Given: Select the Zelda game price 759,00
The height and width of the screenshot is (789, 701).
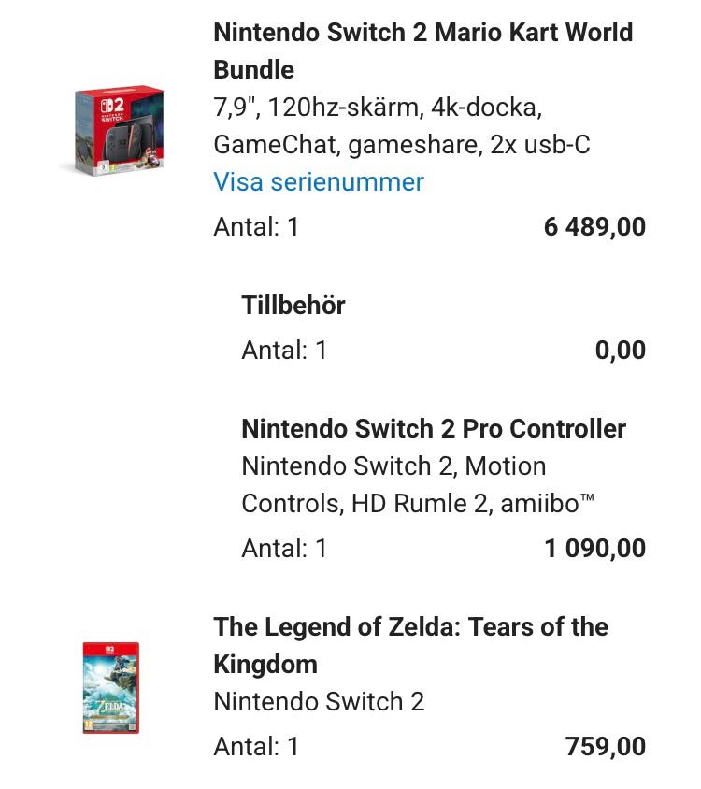Looking at the screenshot, I should coord(605,747).
